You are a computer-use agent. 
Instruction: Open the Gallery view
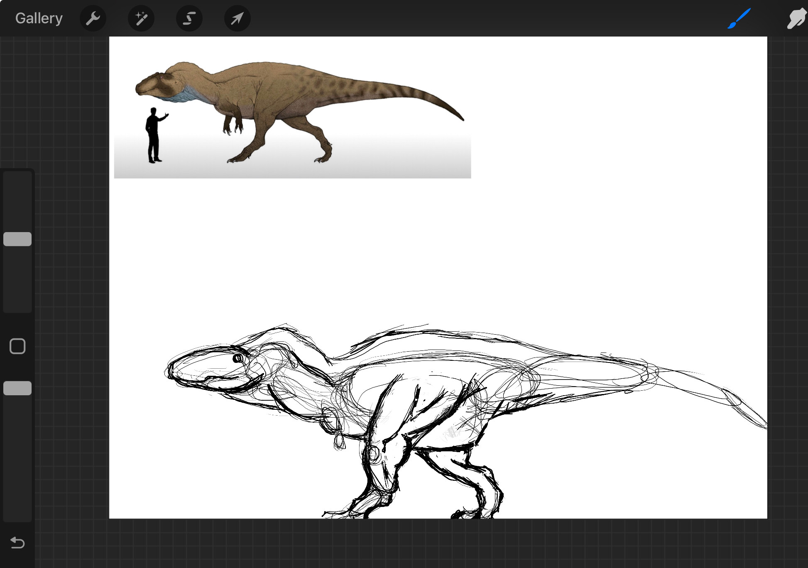coord(39,18)
